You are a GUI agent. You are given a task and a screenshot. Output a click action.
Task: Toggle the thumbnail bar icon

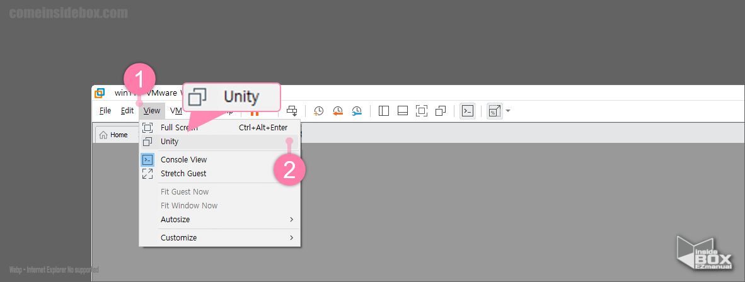(402, 111)
